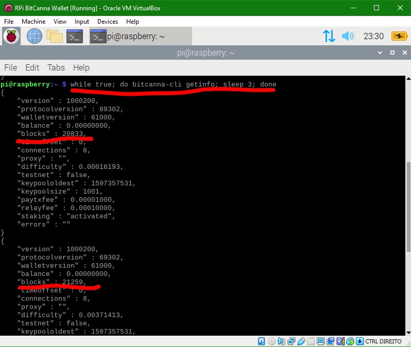Click terminal scrollbar down arrow
This screenshot has width=411, height=347.
[408, 333]
